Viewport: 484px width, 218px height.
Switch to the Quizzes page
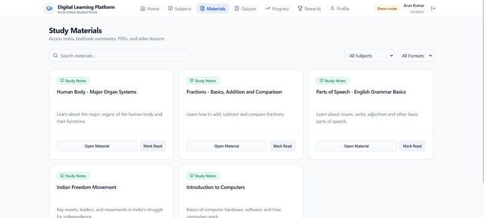click(x=246, y=8)
